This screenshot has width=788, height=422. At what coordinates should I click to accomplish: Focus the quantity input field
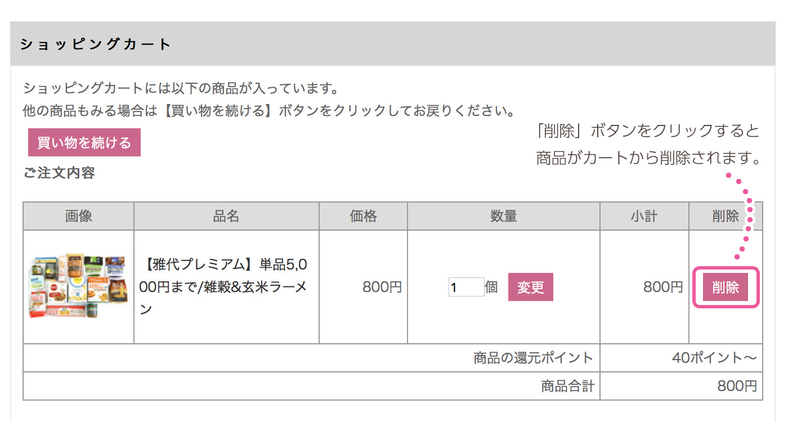coord(466,288)
